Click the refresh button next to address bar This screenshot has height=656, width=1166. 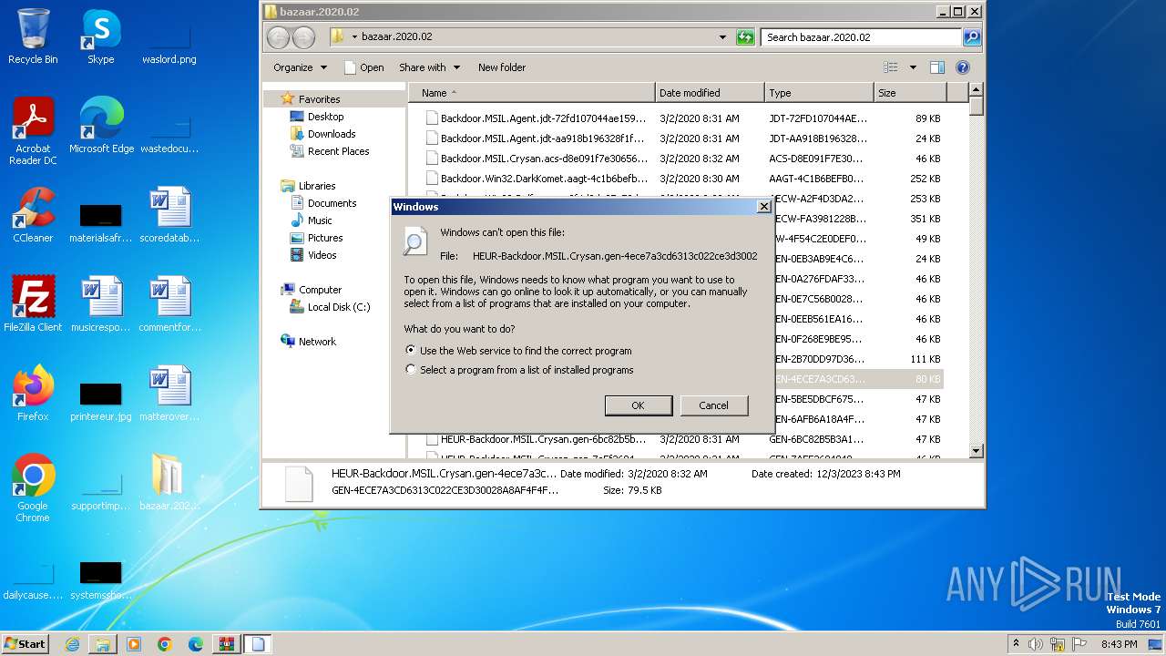(x=745, y=37)
